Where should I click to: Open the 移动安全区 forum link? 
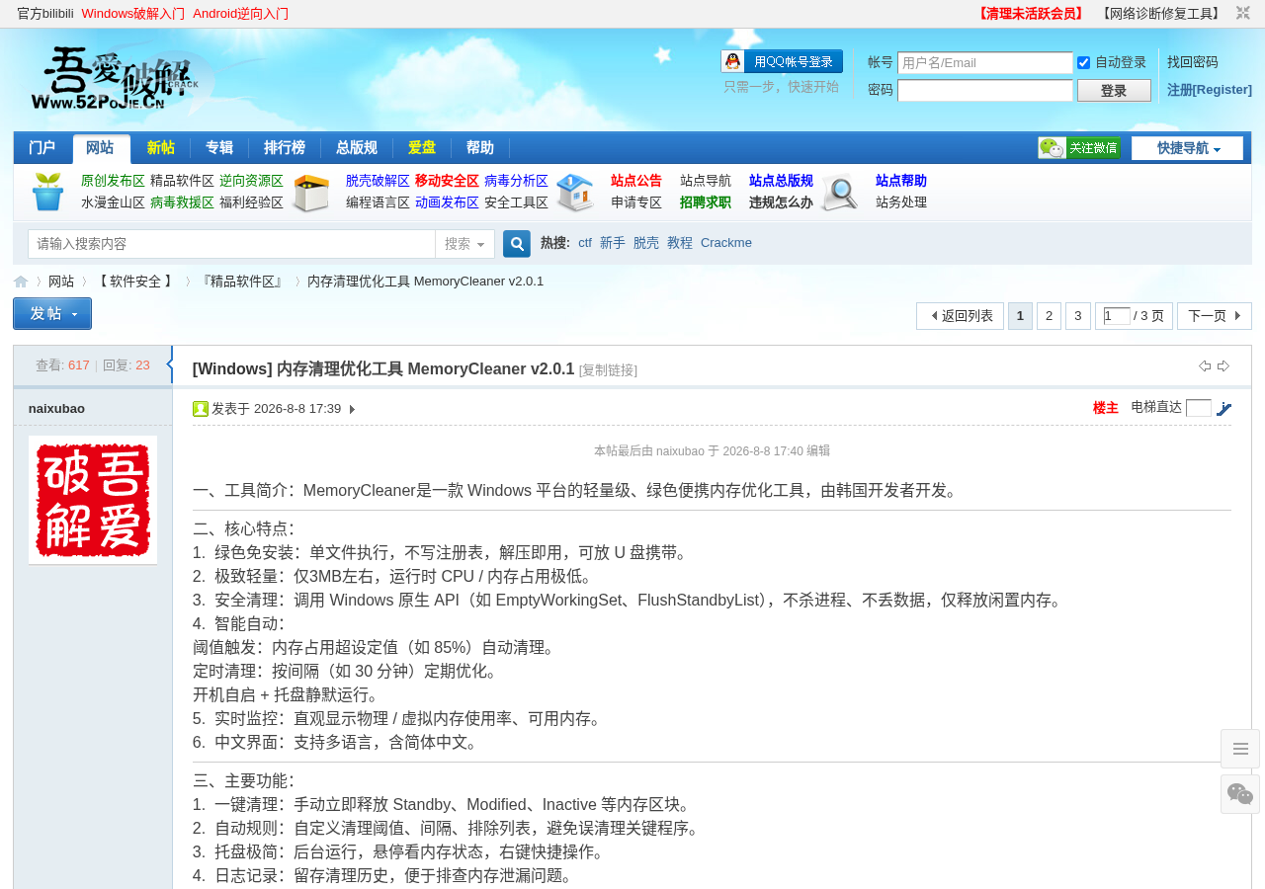(x=447, y=181)
